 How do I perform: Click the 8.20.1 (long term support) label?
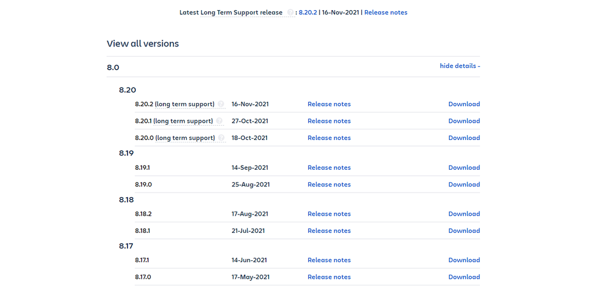coord(174,121)
